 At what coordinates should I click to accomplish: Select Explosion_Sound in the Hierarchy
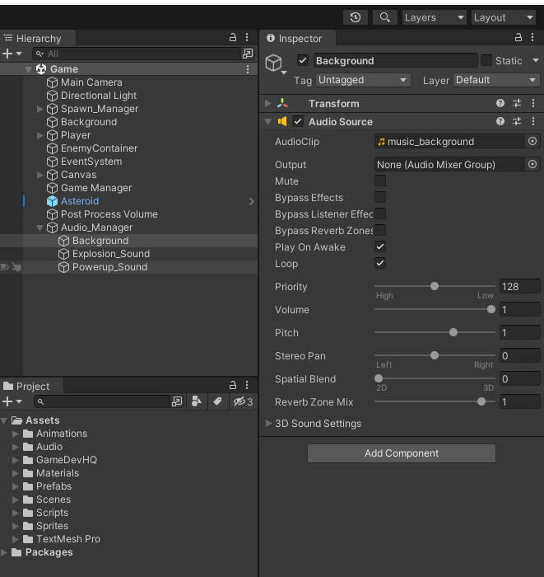coord(111,254)
